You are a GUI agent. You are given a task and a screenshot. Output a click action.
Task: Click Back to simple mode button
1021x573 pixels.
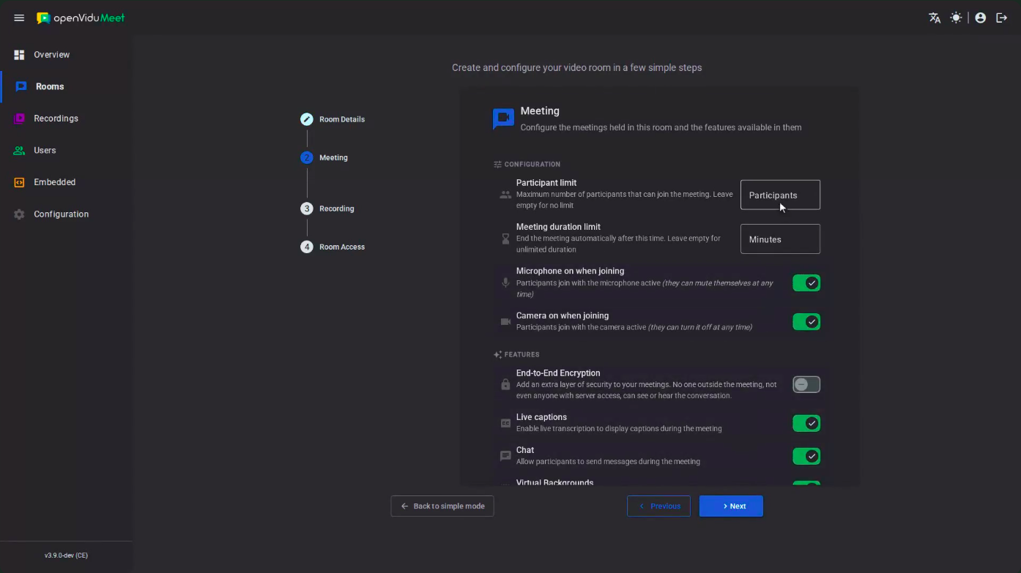(x=442, y=506)
